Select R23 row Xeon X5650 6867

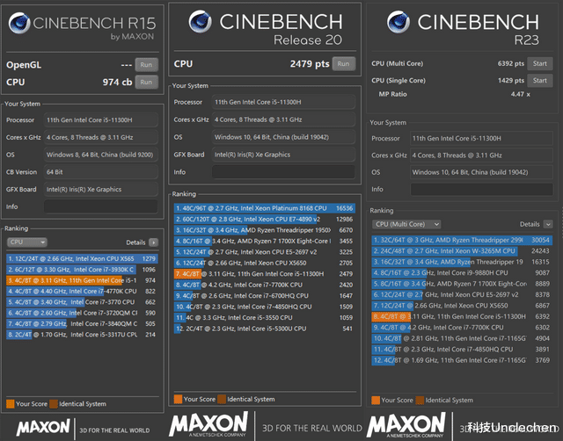(462, 306)
